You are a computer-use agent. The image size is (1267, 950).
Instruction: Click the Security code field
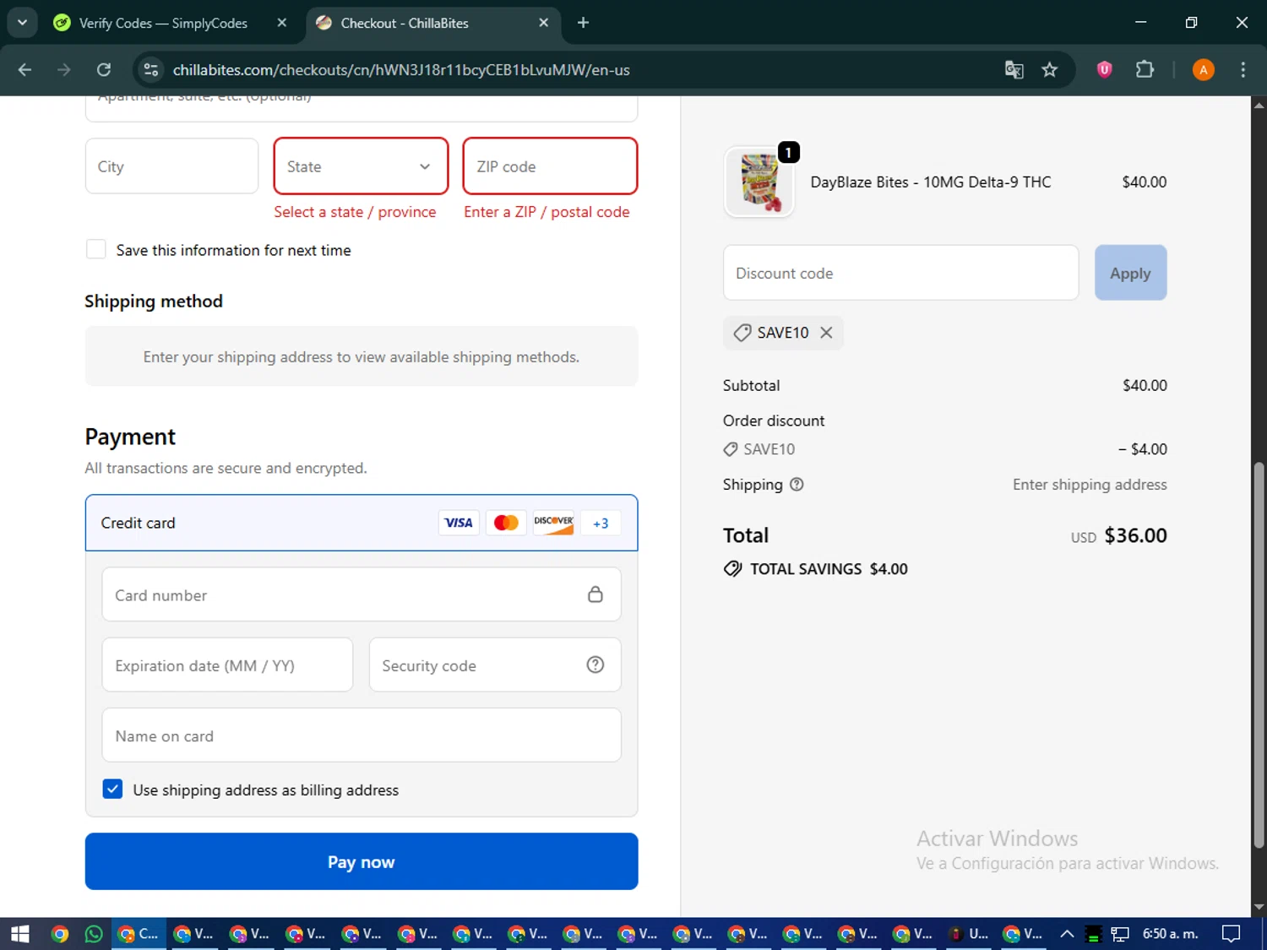[x=495, y=665]
